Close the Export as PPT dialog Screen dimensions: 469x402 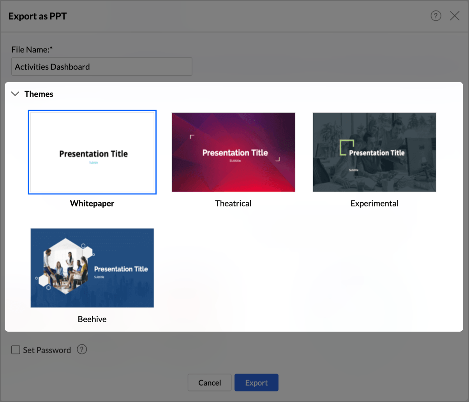coord(455,16)
